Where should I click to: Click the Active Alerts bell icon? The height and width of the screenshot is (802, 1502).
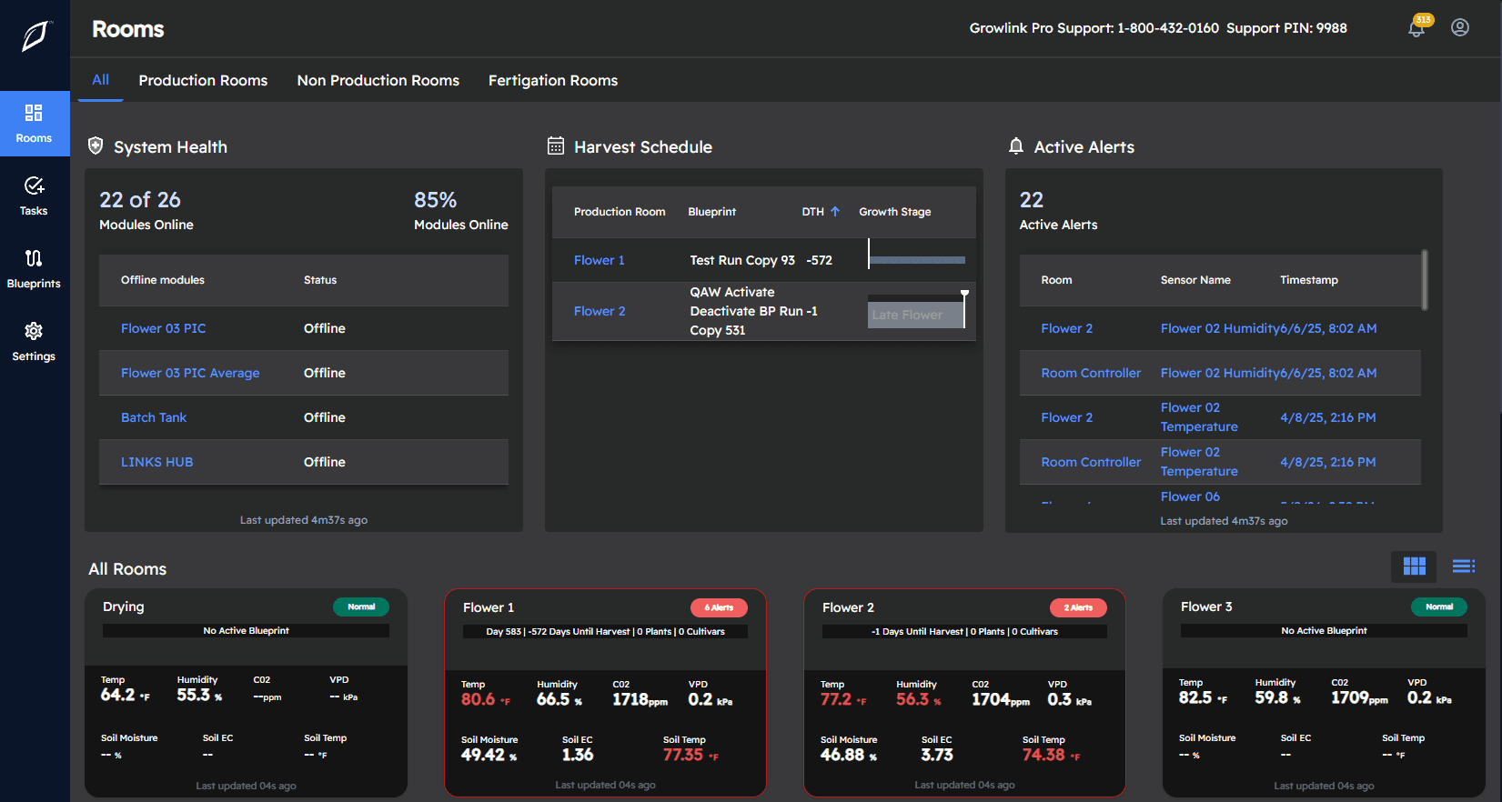point(1016,145)
